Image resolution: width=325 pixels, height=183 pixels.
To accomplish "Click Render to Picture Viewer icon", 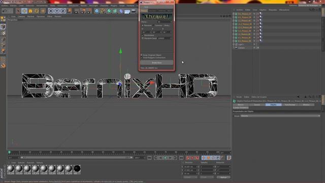I will pos(83,11).
